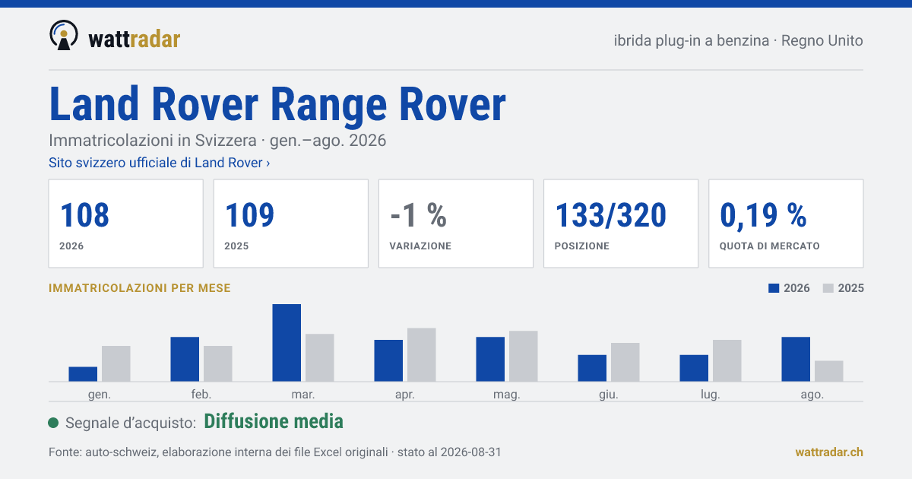The height and width of the screenshot is (479, 912).
Task: Click the 'Immatricolazioni per mese' heading
Action: (x=140, y=288)
